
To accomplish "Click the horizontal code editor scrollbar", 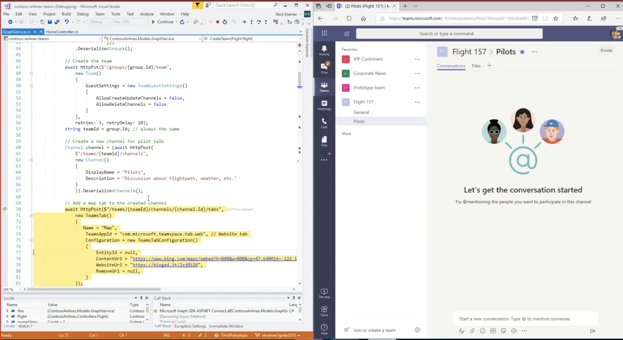I will (94, 289).
